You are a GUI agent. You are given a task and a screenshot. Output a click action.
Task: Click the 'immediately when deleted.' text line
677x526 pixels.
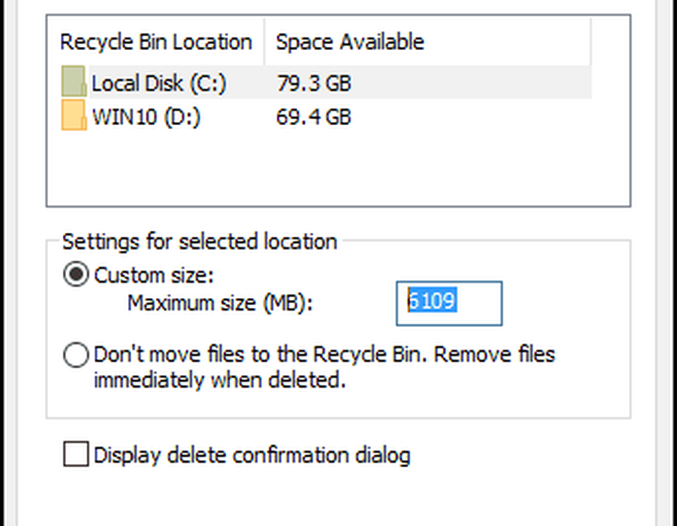(x=219, y=380)
